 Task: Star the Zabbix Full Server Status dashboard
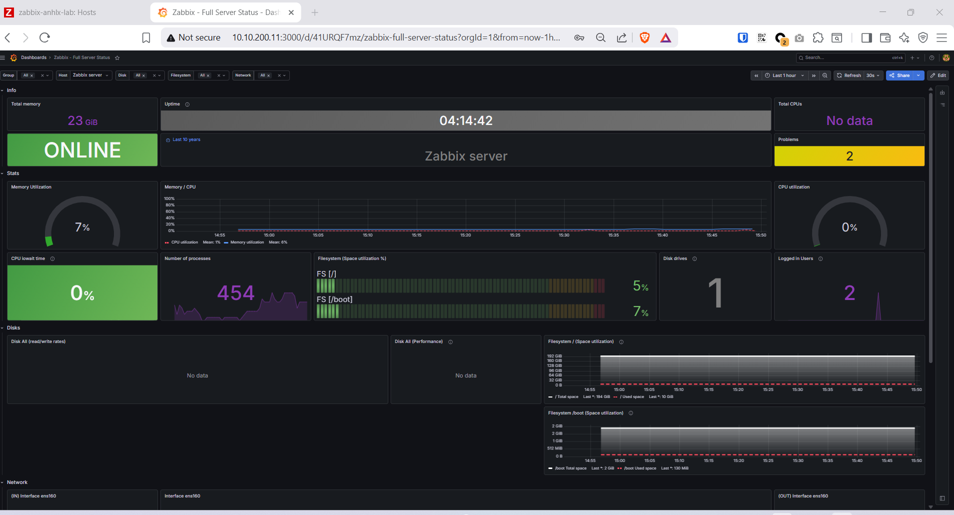pyautogui.click(x=117, y=58)
